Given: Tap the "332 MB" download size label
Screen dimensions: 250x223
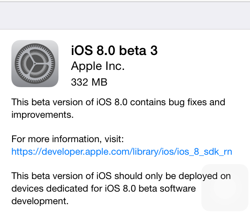Looking at the screenshot, I should pos(89,82).
